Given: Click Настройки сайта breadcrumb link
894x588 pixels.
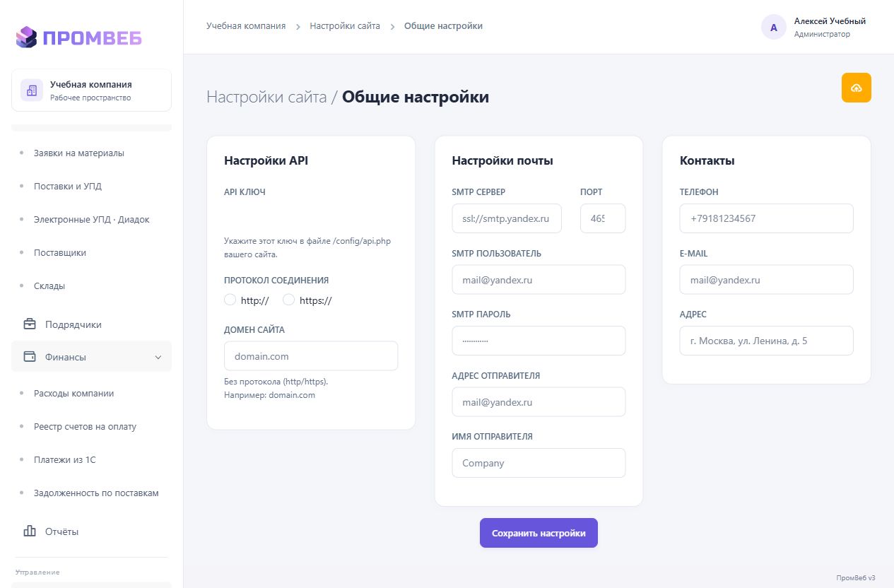Looking at the screenshot, I should 345,26.
